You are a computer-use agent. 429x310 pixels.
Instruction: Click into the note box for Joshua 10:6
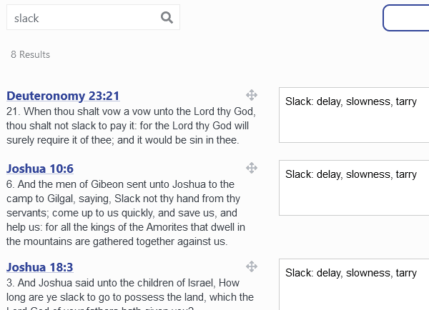(353, 188)
